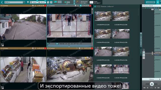Screen dimensions: 161x90
Task: Click the 3.Камера snapshot icon bottom-left
Action: [x=2, y=88]
